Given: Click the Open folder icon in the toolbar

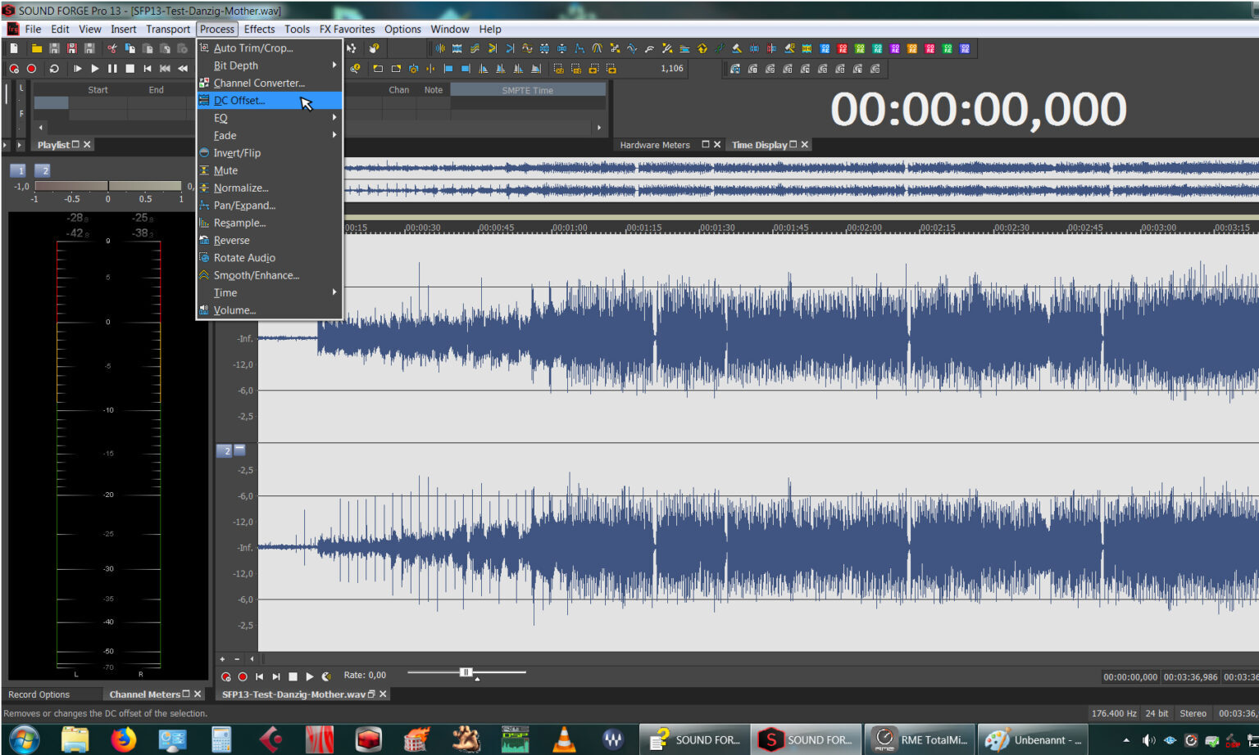Looking at the screenshot, I should [36, 48].
